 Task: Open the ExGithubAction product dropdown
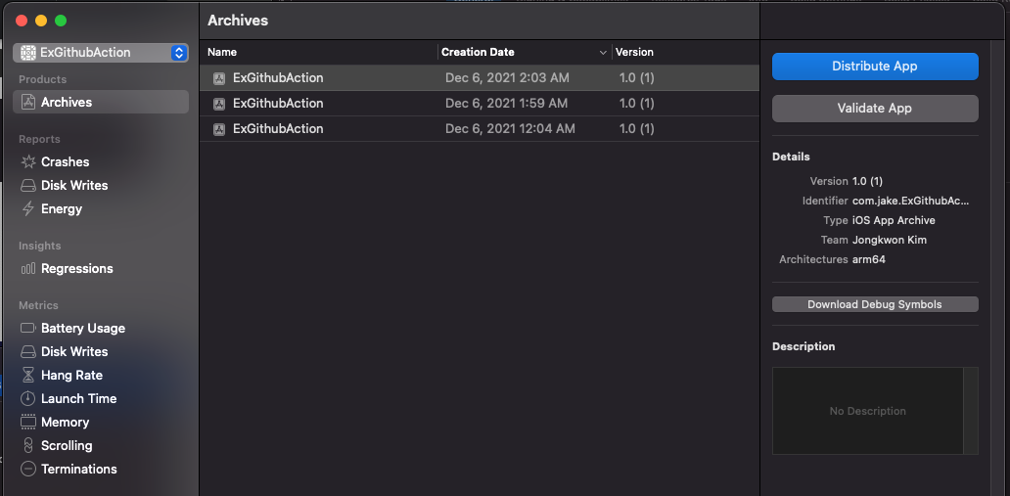pos(101,53)
